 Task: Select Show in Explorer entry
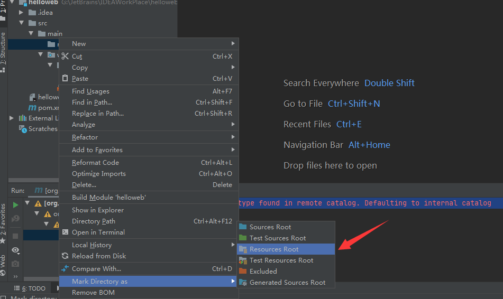[x=149, y=210]
